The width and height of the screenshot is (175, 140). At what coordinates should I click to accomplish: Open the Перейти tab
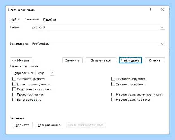50,19
